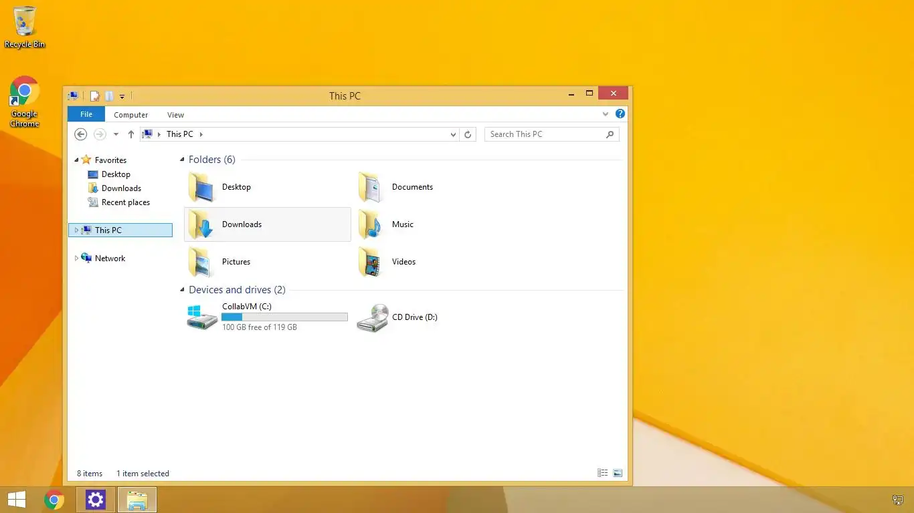Expand the chevron after This PC in address bar
Viewport: 914px width, 513px height.
tap(201, 134)
